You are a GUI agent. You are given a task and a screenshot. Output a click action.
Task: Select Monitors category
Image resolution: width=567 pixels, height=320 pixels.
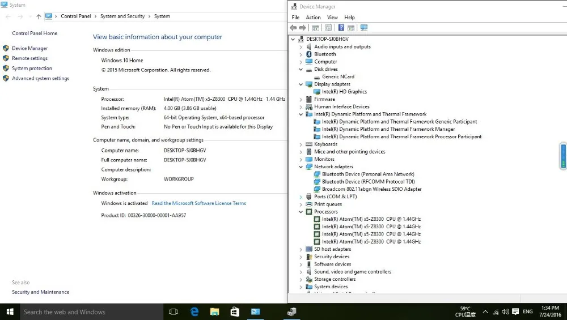[324, 159]
